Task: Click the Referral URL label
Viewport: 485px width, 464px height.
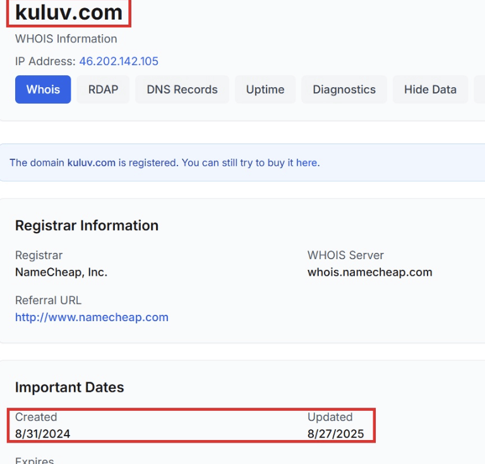Action: [48, 300]
